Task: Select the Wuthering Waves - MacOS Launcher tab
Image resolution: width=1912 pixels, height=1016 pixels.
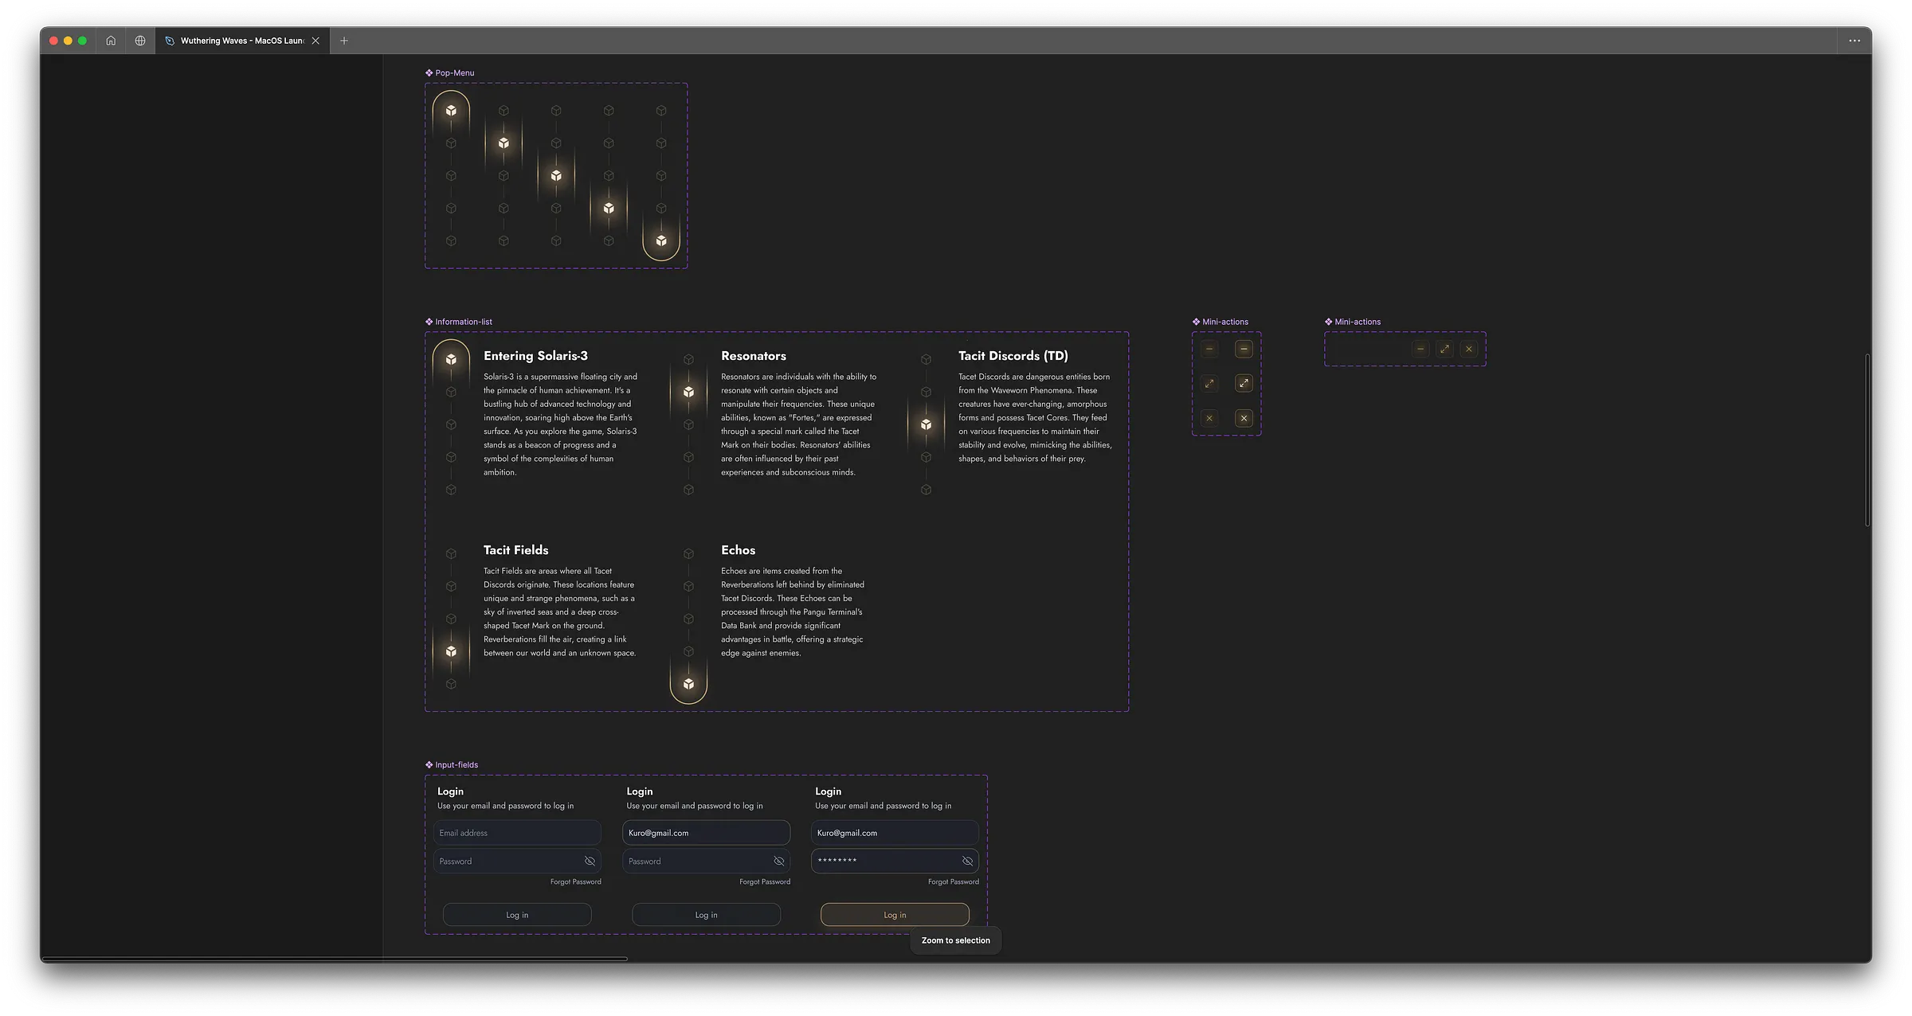Action: coord(239,41)
